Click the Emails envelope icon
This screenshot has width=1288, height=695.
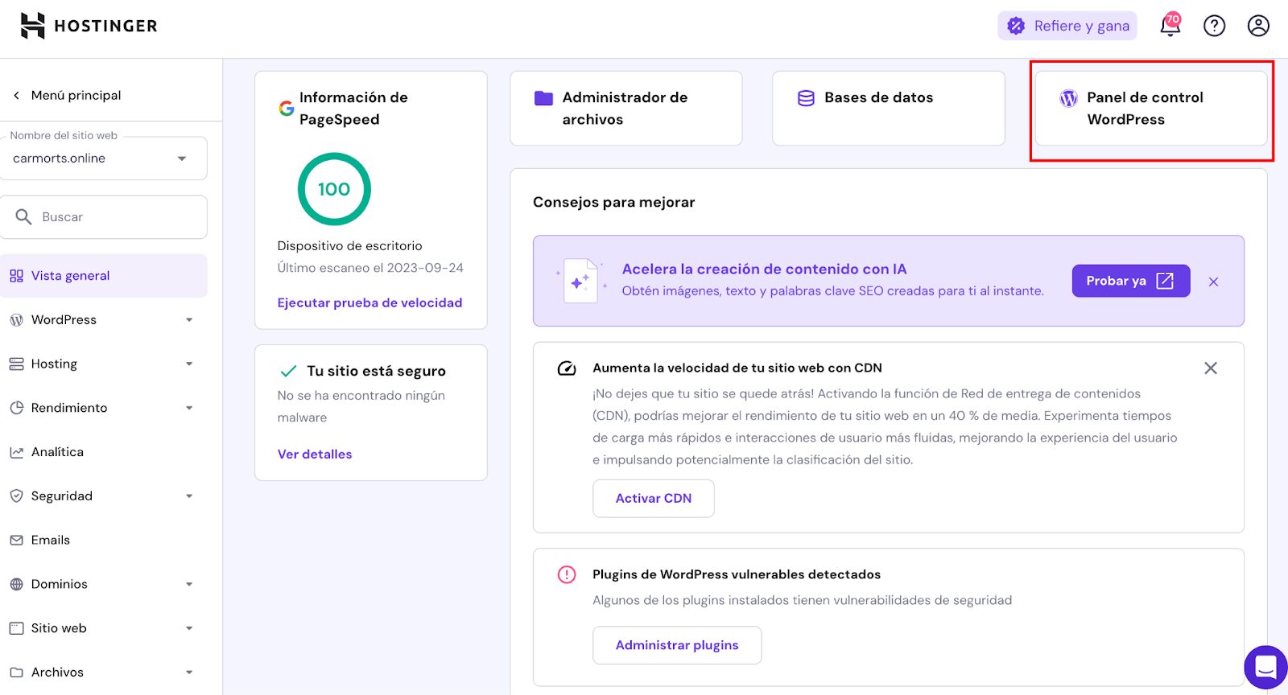tap(16, 541)
